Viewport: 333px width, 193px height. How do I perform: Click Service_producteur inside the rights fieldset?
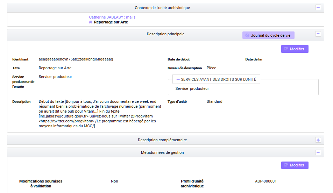coord(192,88)
